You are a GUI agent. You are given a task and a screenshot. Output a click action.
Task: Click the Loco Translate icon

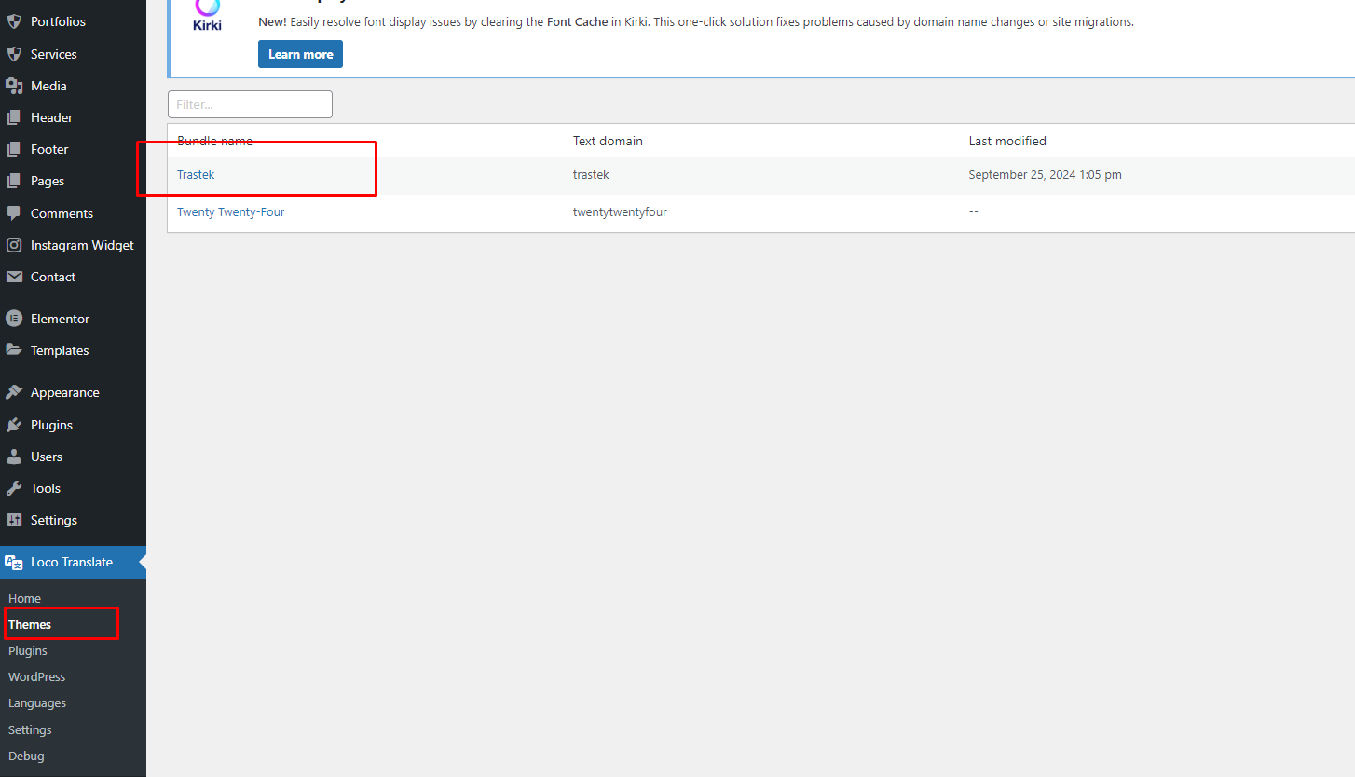click(x=14, y=562)
